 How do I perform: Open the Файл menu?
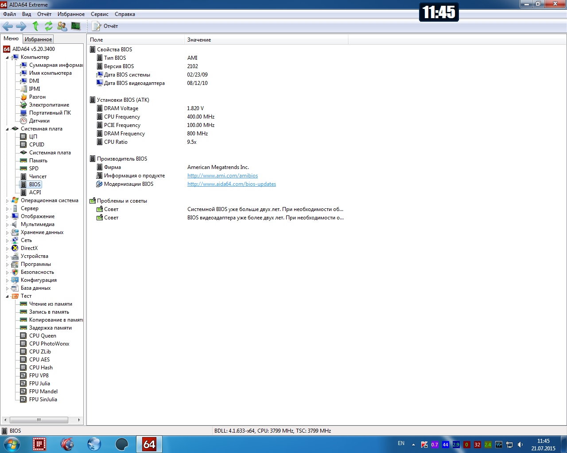9,14
